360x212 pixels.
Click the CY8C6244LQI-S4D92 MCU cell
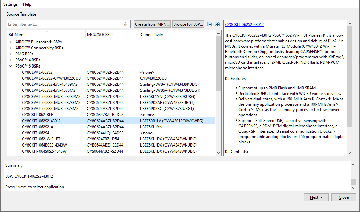tap(105, 133)
